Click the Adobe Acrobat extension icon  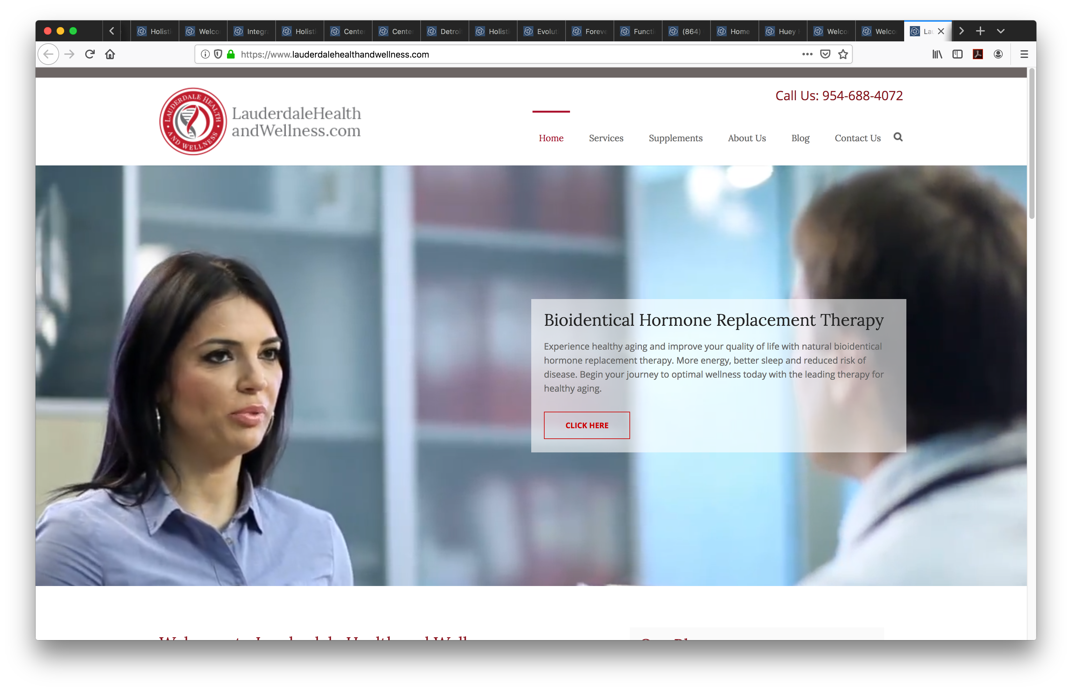978,54
